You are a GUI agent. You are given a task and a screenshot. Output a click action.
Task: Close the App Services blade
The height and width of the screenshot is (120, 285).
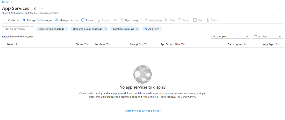tap(280, 9)
